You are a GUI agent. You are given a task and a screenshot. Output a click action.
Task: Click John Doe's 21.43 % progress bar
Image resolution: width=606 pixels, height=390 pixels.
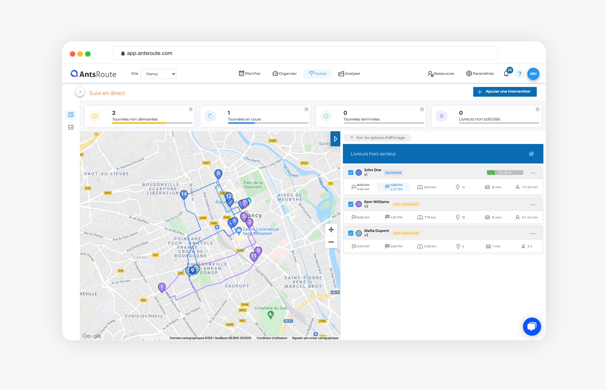point(505,172)
